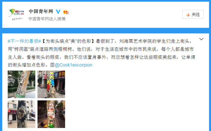
Task: Open the Minion tree painting thumbnail
Action: click(51, 84)
